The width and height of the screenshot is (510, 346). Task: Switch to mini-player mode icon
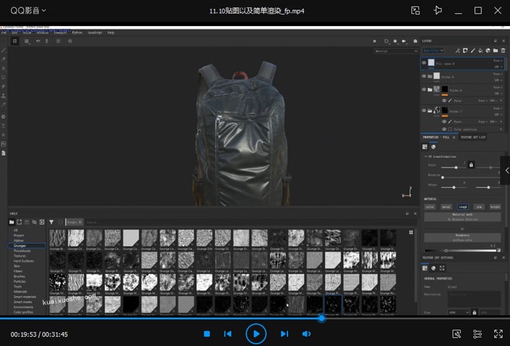coord(416,10)
